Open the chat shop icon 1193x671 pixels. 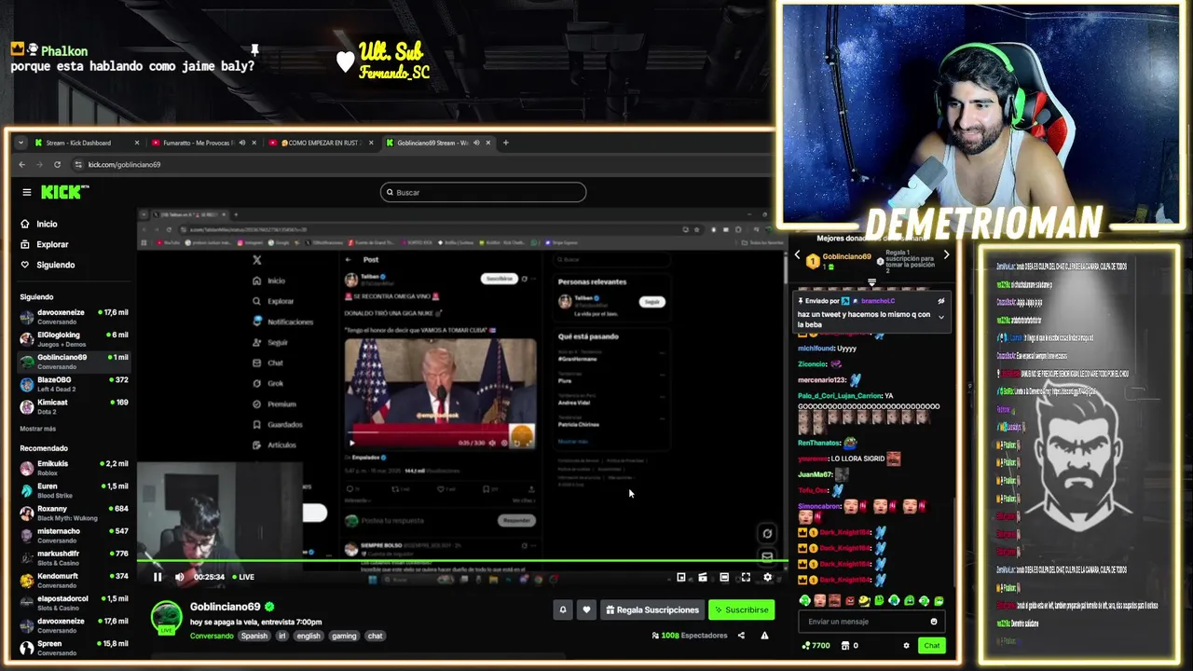(845, 645)
